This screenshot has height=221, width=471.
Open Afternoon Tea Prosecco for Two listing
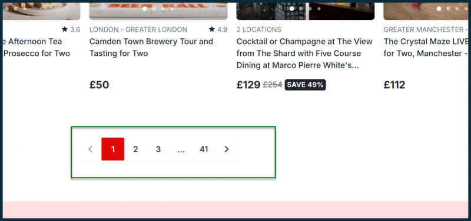point(36,48)
